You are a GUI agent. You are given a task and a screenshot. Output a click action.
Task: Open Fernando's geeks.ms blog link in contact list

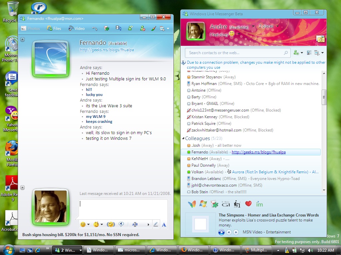pos(258,152)
